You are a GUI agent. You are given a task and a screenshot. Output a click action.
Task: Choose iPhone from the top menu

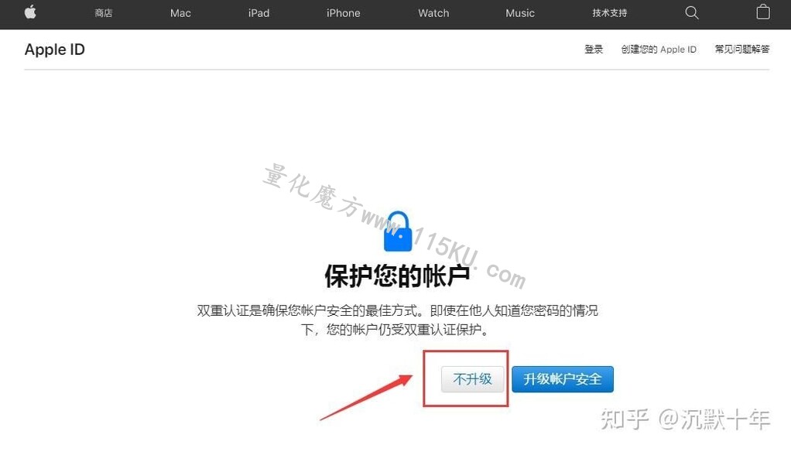[x=343, y=13]
